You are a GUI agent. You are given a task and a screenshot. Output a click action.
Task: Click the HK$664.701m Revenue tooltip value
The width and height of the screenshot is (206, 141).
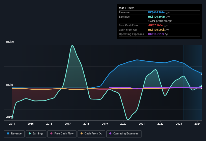(156, 12)
